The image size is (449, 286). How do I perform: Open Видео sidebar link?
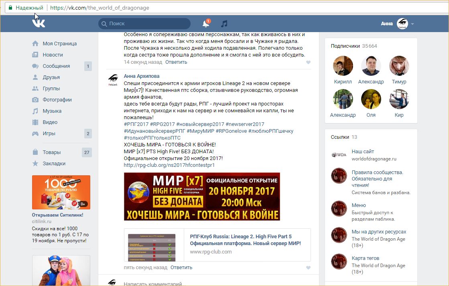[x=50, y=122]
